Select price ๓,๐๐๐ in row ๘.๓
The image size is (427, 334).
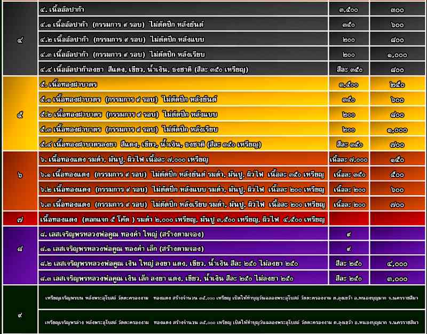[x=398, y=278]
